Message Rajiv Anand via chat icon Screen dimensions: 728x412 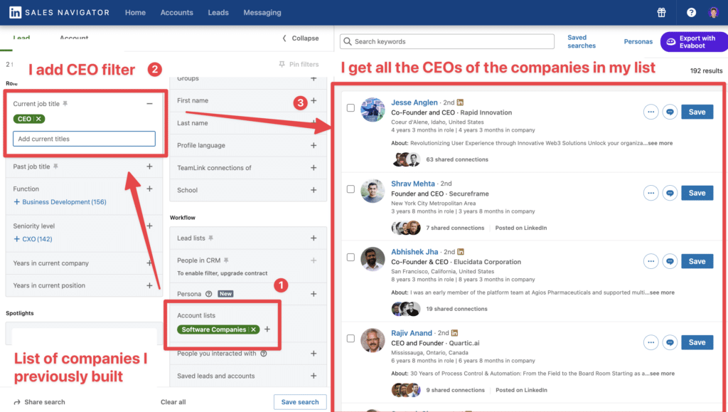(x=670, y=342)
